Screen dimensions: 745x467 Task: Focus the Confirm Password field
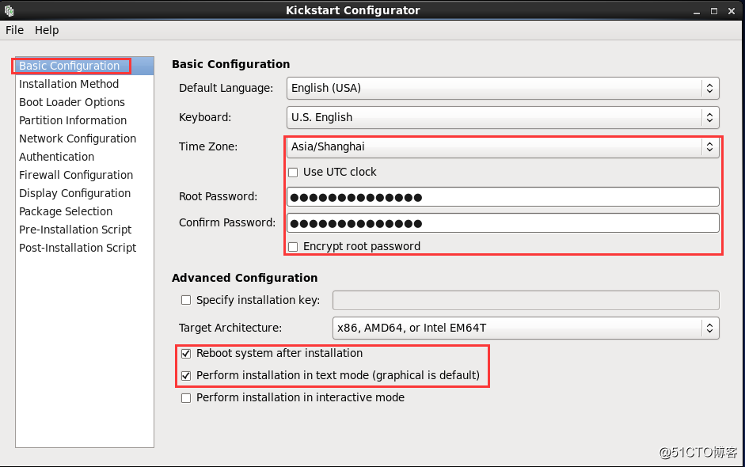(503, 222)
